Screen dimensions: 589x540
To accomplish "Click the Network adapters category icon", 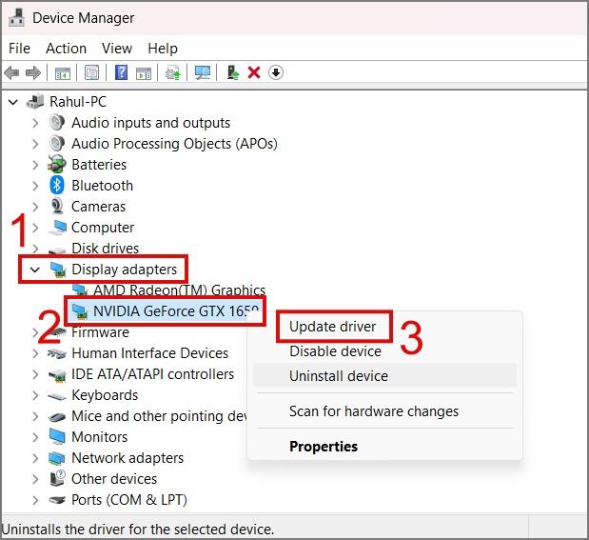I will pos(57,458).
